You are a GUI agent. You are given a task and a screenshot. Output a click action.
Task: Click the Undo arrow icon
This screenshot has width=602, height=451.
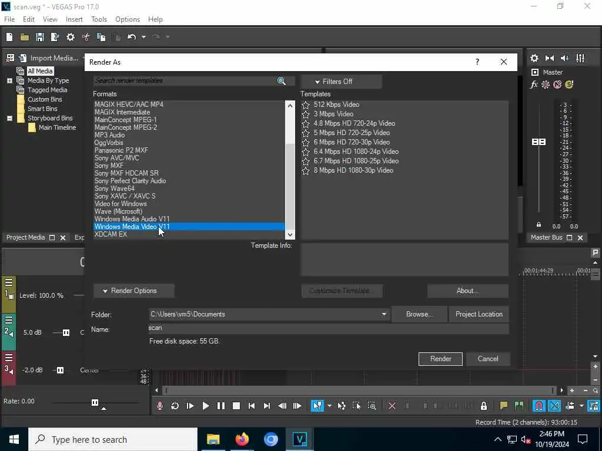(x=132, y=37)
